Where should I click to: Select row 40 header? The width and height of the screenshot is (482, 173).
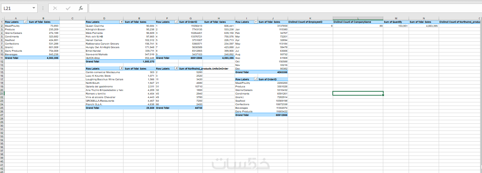point(2,161)
